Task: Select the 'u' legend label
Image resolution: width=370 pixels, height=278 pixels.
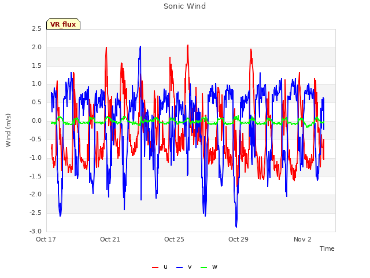Action: pos(165,267)
